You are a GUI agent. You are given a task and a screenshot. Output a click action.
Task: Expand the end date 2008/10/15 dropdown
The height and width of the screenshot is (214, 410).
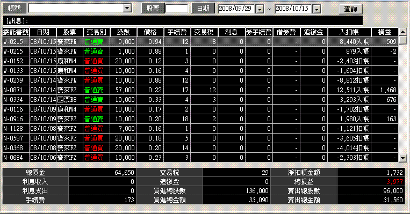pyautogui.click(x=317, y=9)
